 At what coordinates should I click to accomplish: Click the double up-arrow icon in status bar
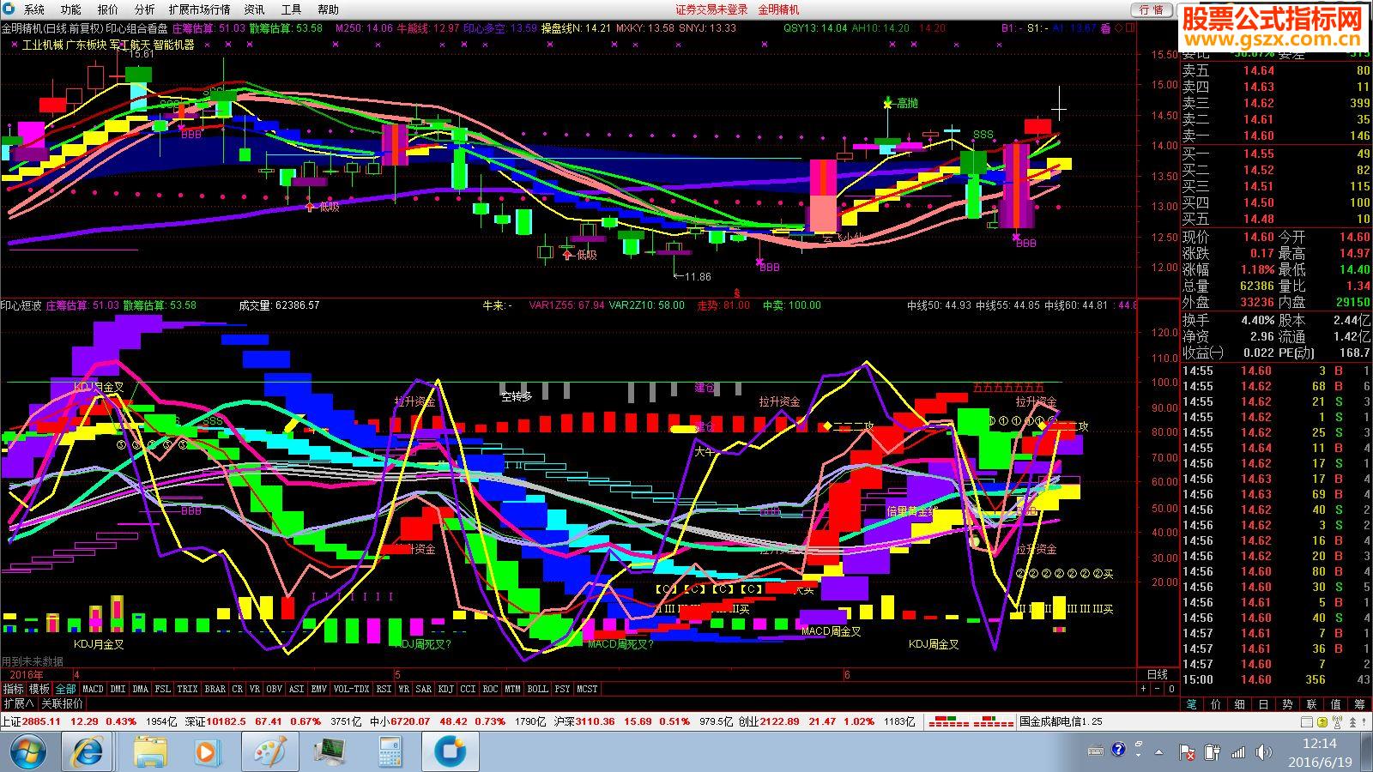[1352, 722]
